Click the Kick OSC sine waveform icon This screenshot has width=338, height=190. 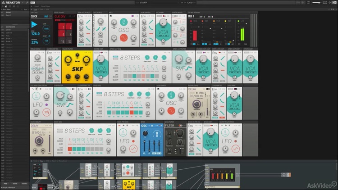pos(124,38)
